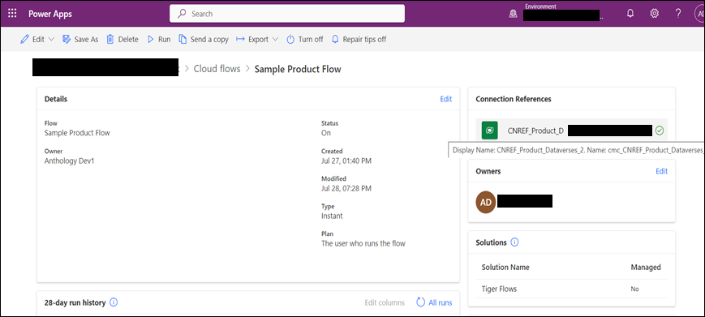Open the account avatar in header
This screenshot has height=317, width=705.
[699, 14]
